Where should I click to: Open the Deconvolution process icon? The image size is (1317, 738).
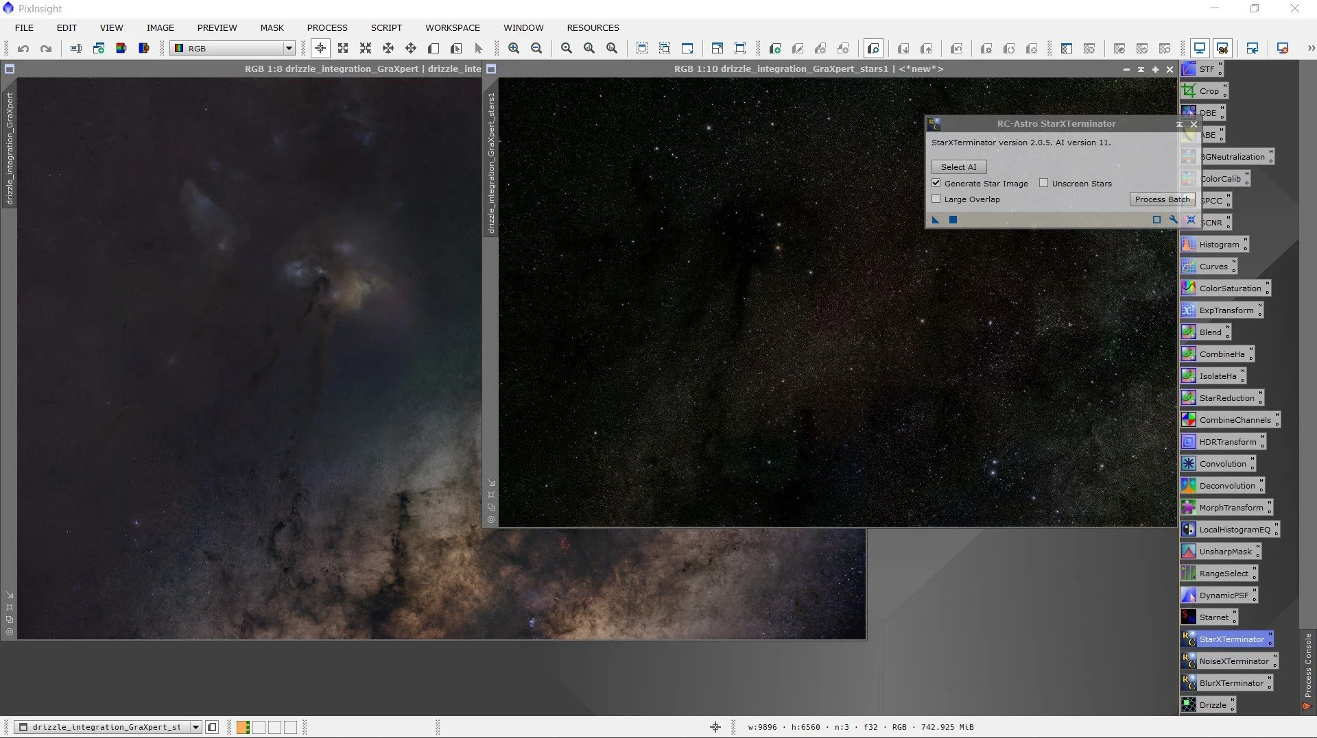pyautogui.click(x=1222, y=486)
